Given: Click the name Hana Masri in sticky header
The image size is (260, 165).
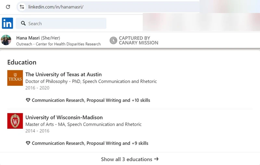Looking at the screenshot, I should point(28,38).
